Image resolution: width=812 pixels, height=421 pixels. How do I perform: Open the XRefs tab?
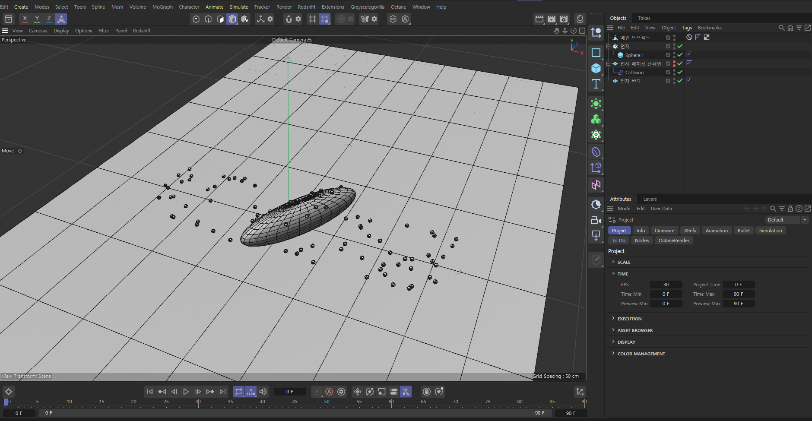[690, 231]
